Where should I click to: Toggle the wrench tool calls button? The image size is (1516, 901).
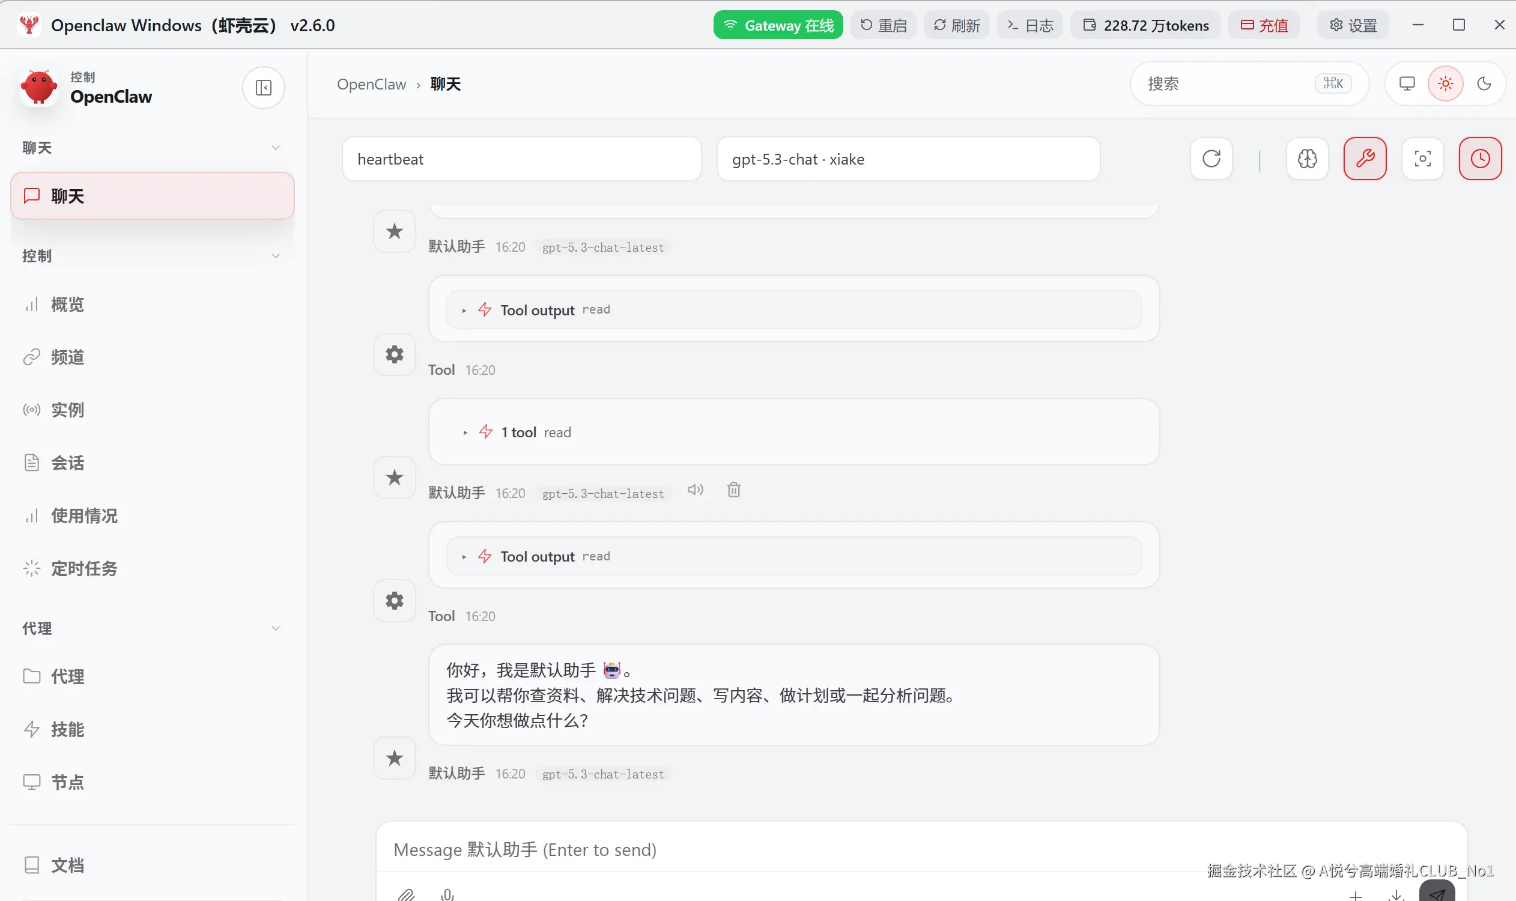[1365, 159]
